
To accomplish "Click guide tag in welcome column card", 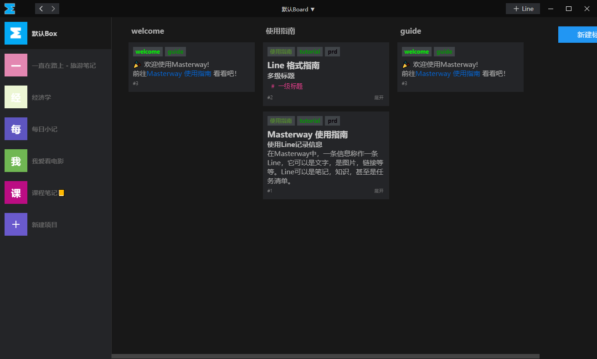I will tap(175, 52).
